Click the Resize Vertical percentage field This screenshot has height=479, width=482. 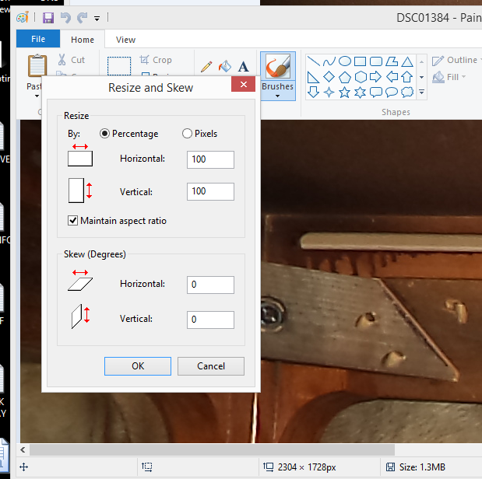(x=210, y=191)
